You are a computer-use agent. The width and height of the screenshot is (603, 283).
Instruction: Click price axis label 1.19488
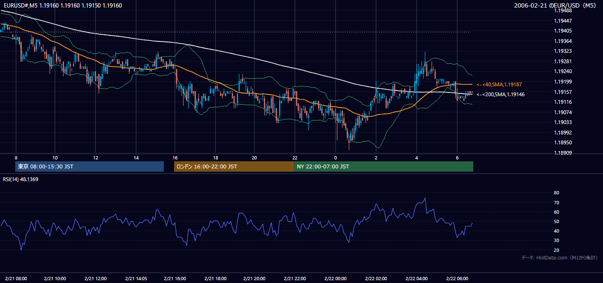(x=563, y=11)
